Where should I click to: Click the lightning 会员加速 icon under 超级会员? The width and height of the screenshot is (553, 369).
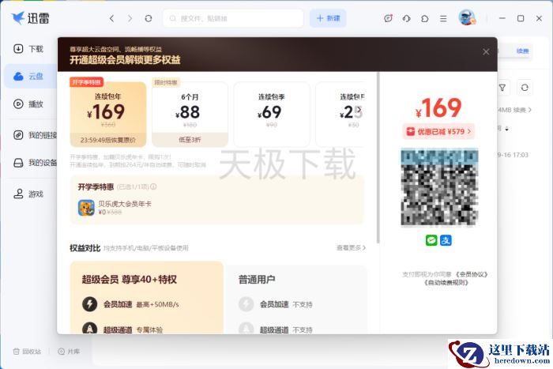89,304
